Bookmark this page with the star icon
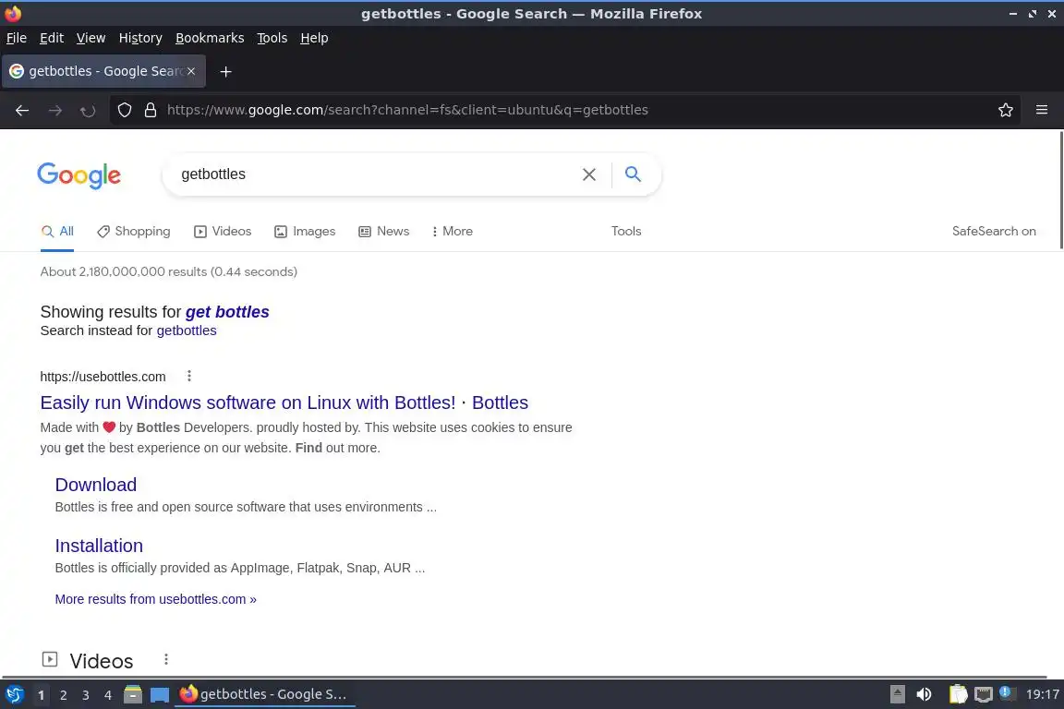 coord(1006,110)
